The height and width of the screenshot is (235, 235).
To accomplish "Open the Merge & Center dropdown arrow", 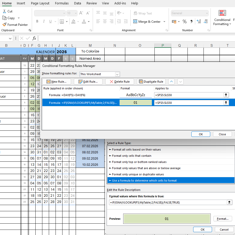I will tap(165, 22).
